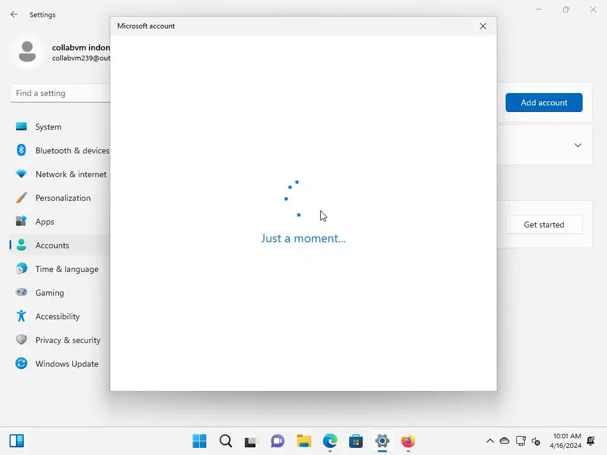Open Accessibility settings
This screenshot has width=607, height=455.
pos(60,316)
